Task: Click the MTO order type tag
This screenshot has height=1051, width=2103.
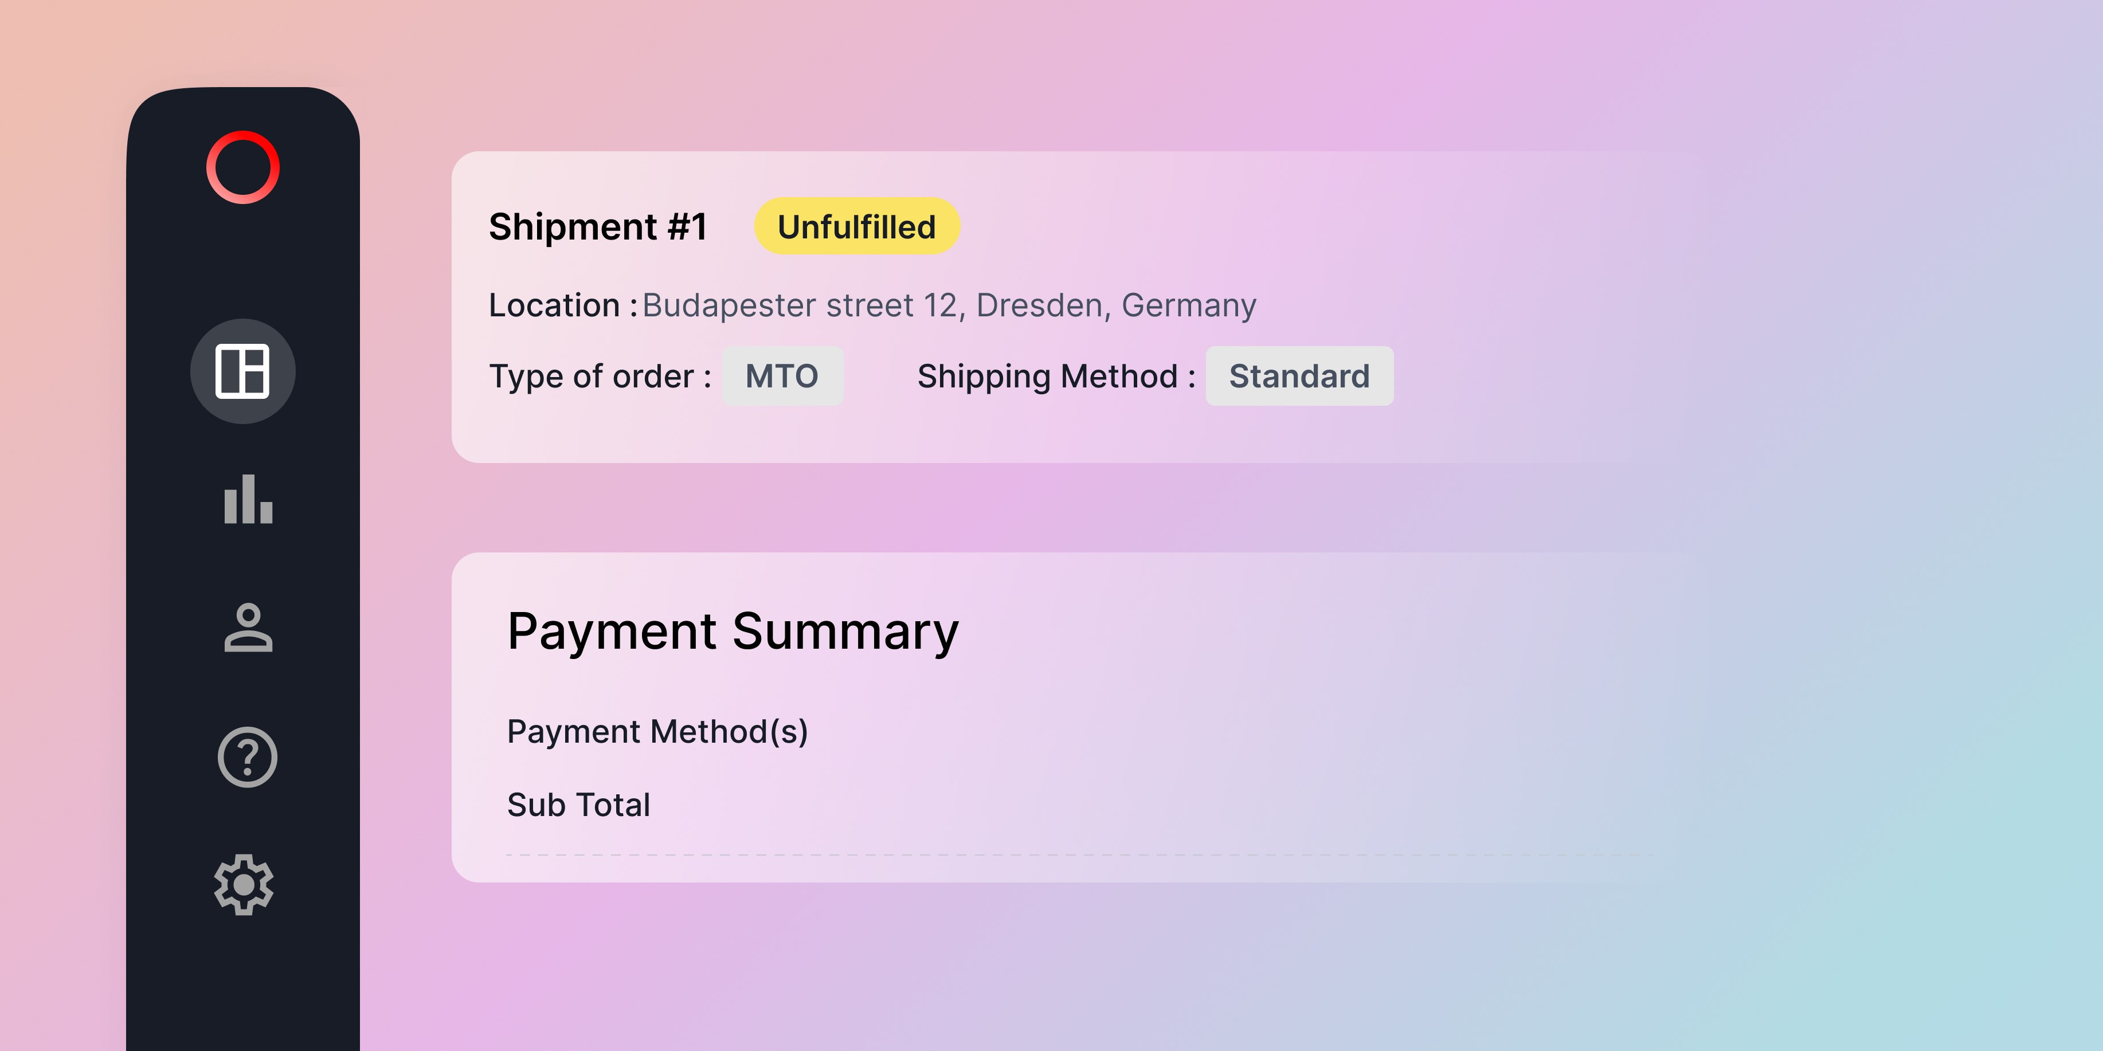Action: pos(782,375)
